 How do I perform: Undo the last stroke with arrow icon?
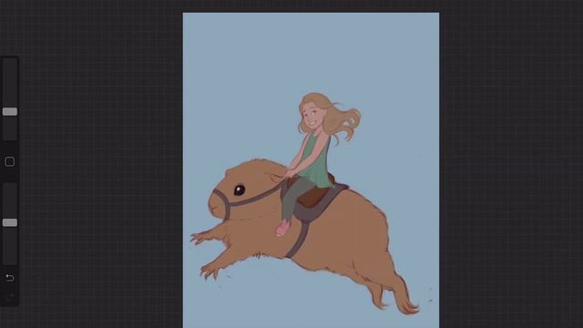(10, 277)
